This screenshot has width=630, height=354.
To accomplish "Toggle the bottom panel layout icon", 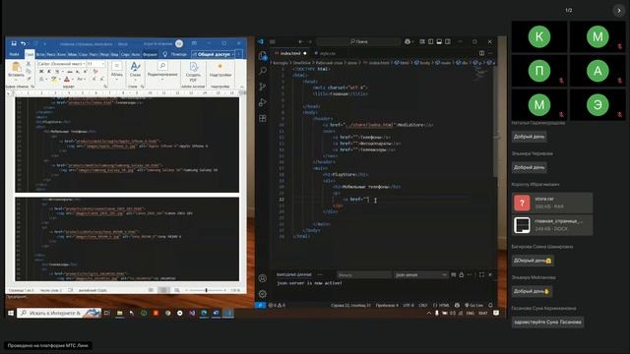I will [x=439, y=41].
